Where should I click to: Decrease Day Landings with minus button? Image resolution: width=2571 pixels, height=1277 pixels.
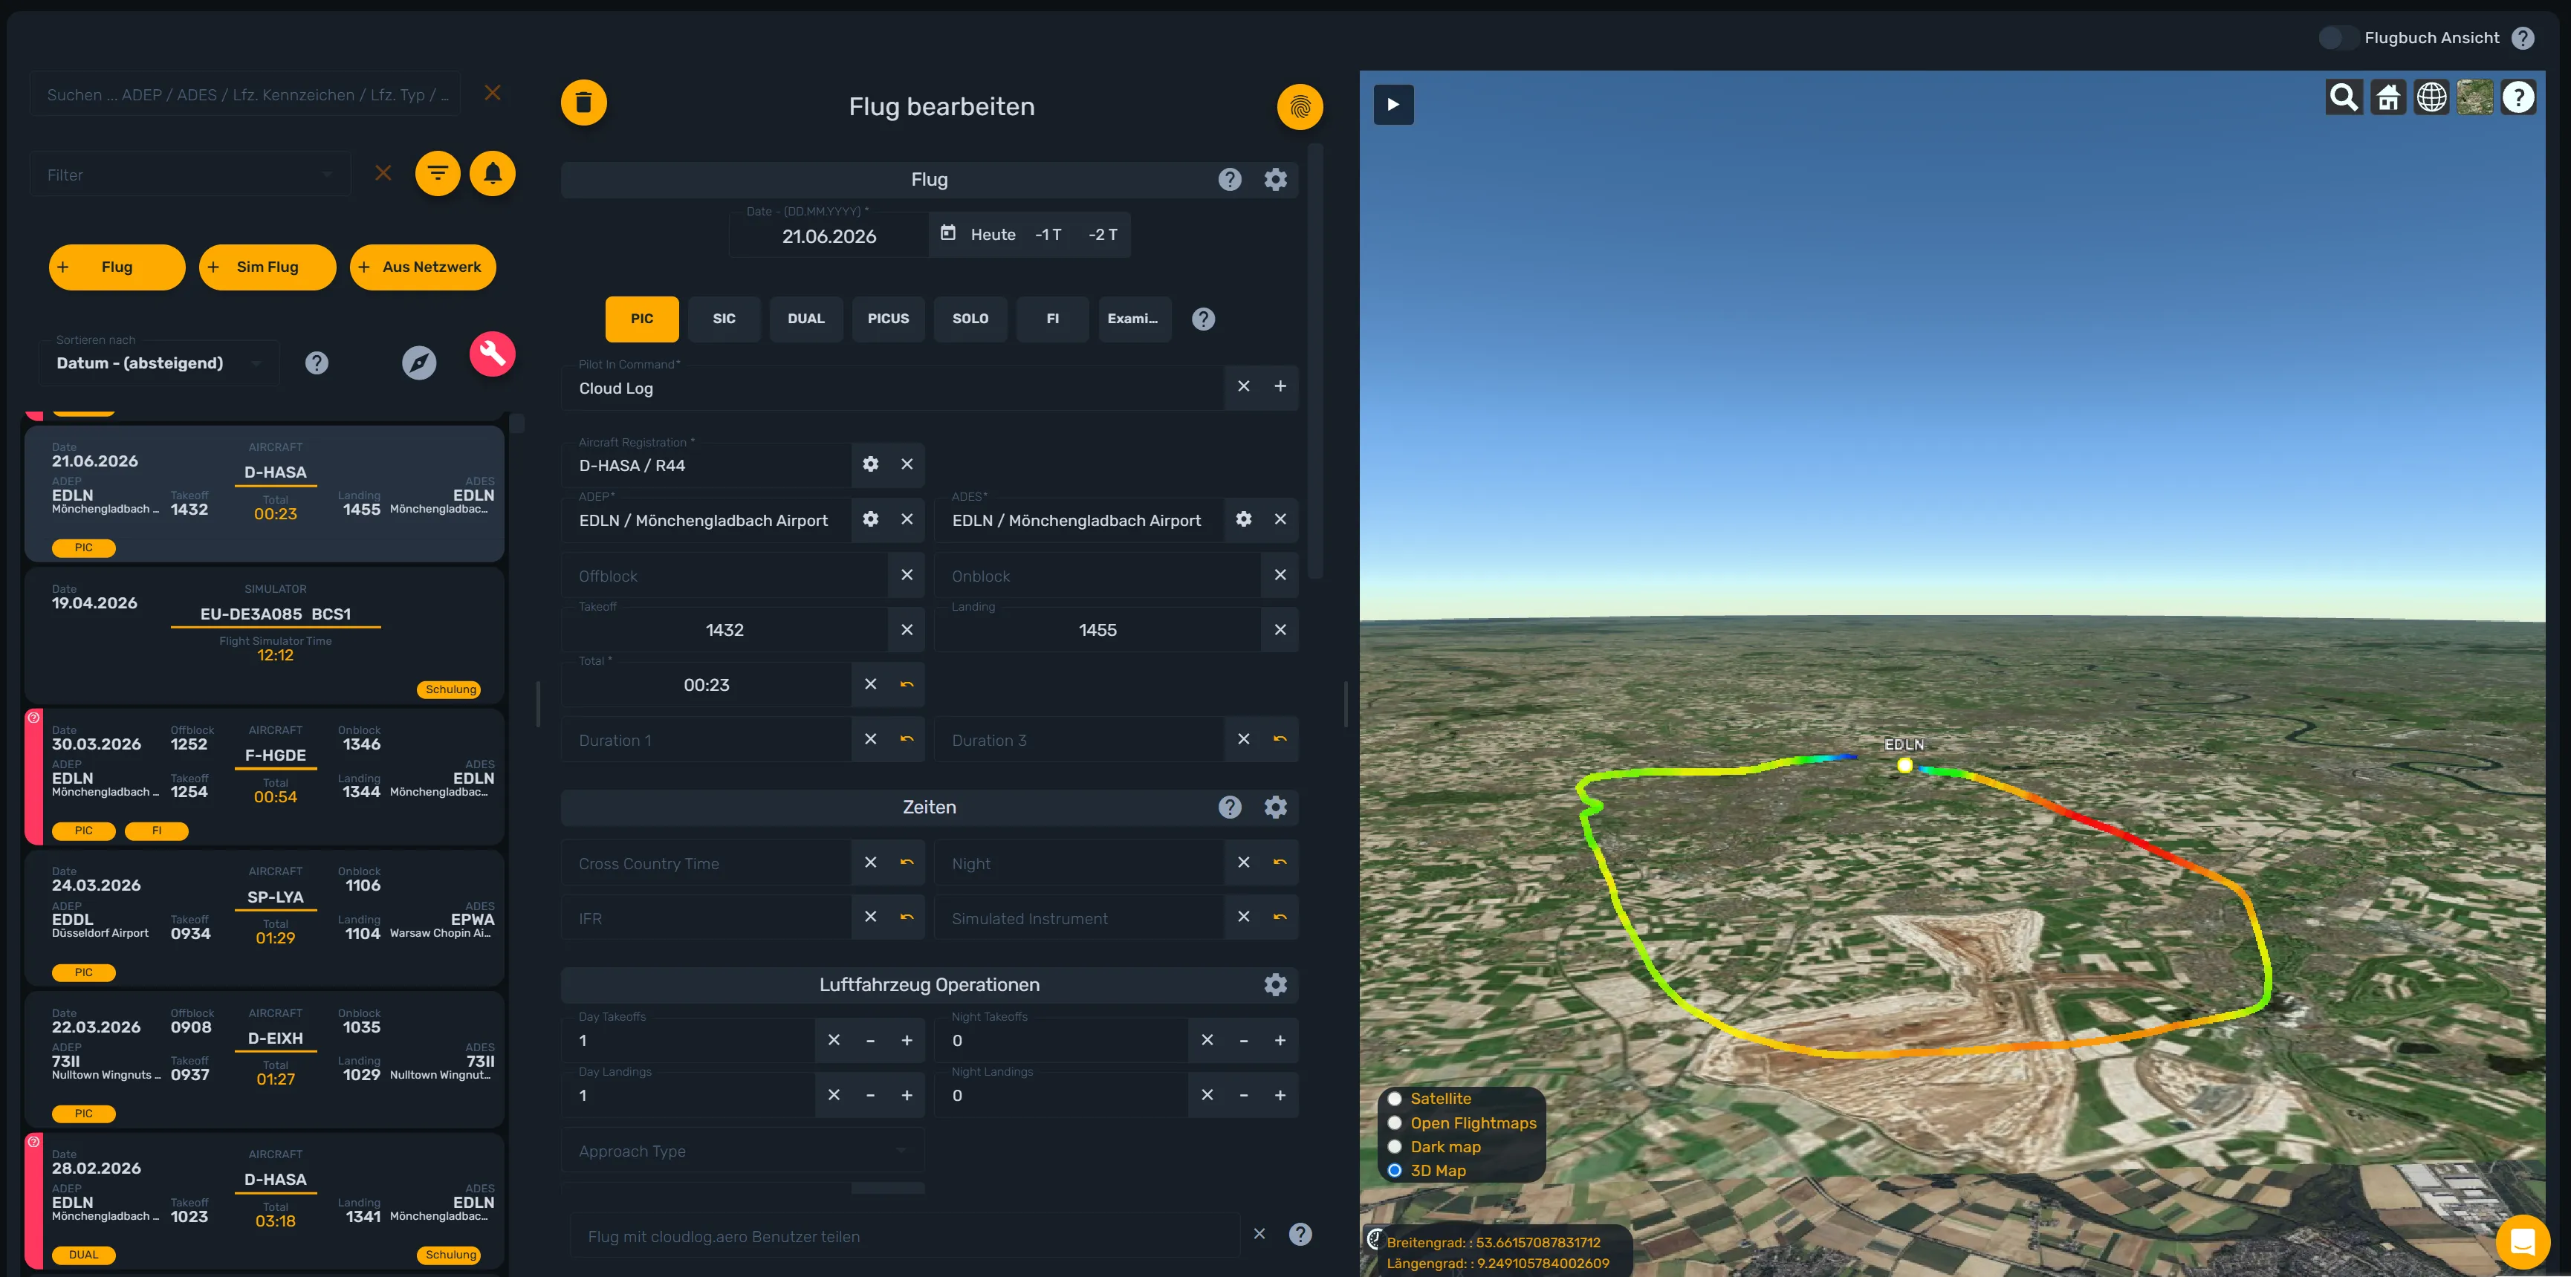point(870,1096)
